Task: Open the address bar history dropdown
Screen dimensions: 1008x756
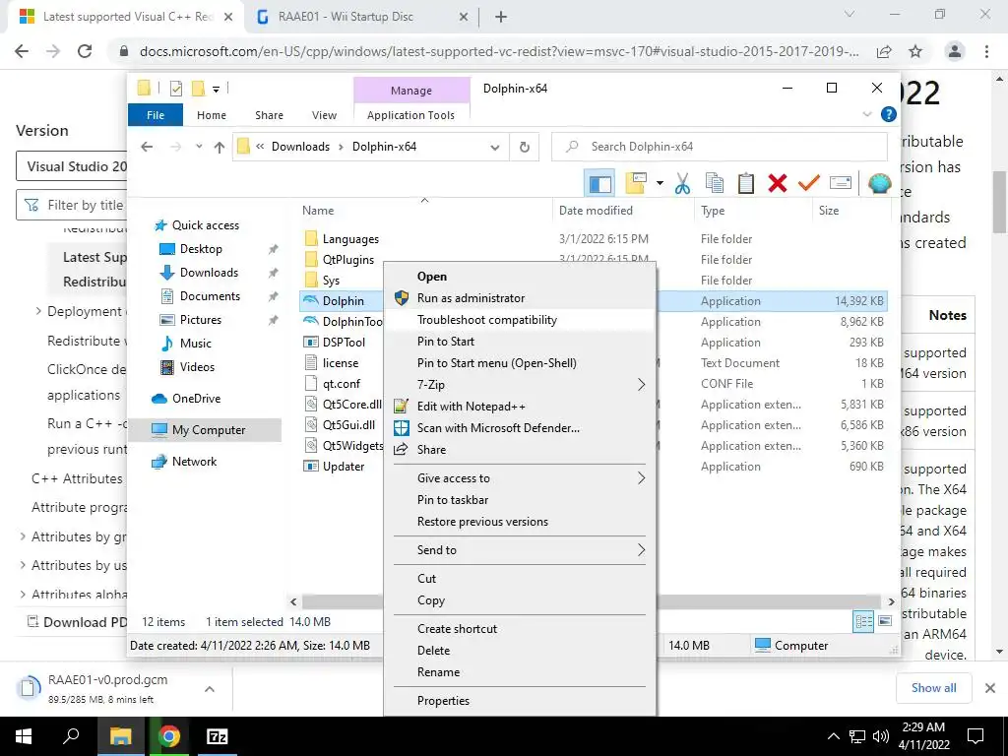Action: [495, 148]
